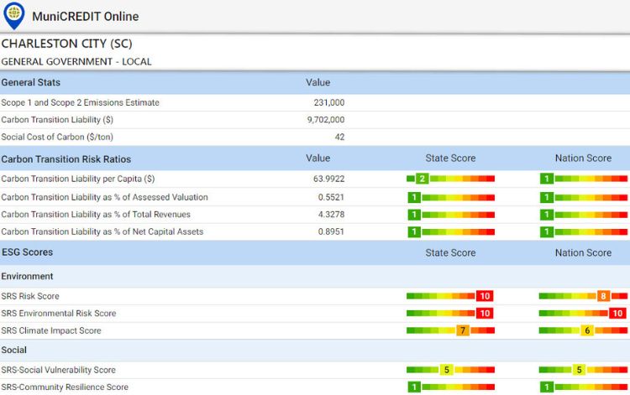Image resolution: width=630 pixels, height=395 pixels.
Task: Click Climate Impact nation bar showing 6
Action: point(584,330)
